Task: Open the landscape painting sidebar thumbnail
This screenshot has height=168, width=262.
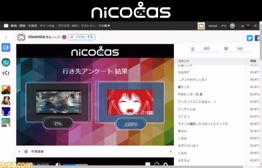Action: pos(6,90)
